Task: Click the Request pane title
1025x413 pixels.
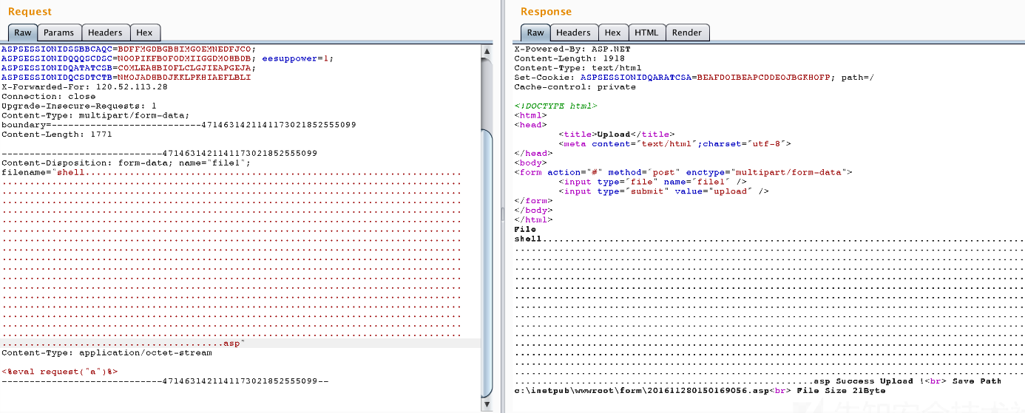Action: click(x=30, y=12)
